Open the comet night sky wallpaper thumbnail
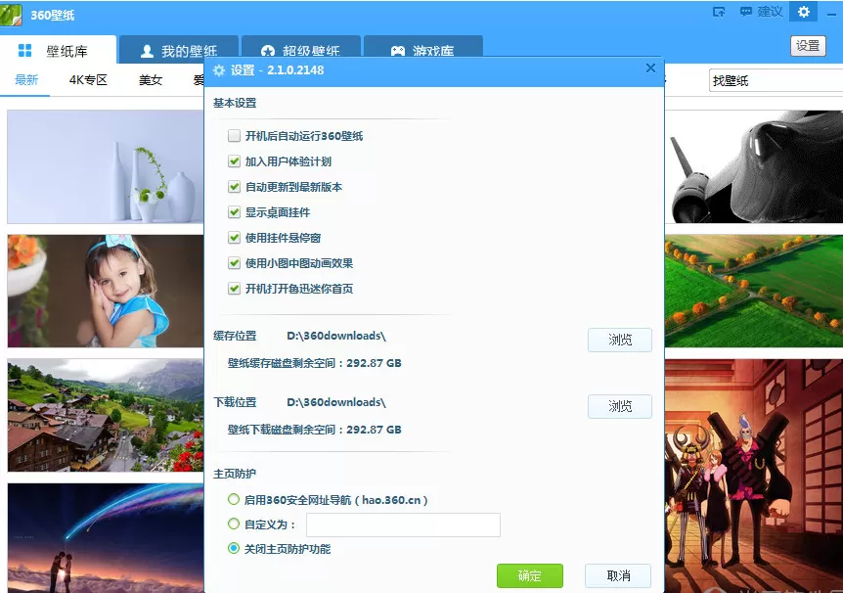Image resolution: width=843 pixels, height=593 pixels. click(x=106, y=538)
